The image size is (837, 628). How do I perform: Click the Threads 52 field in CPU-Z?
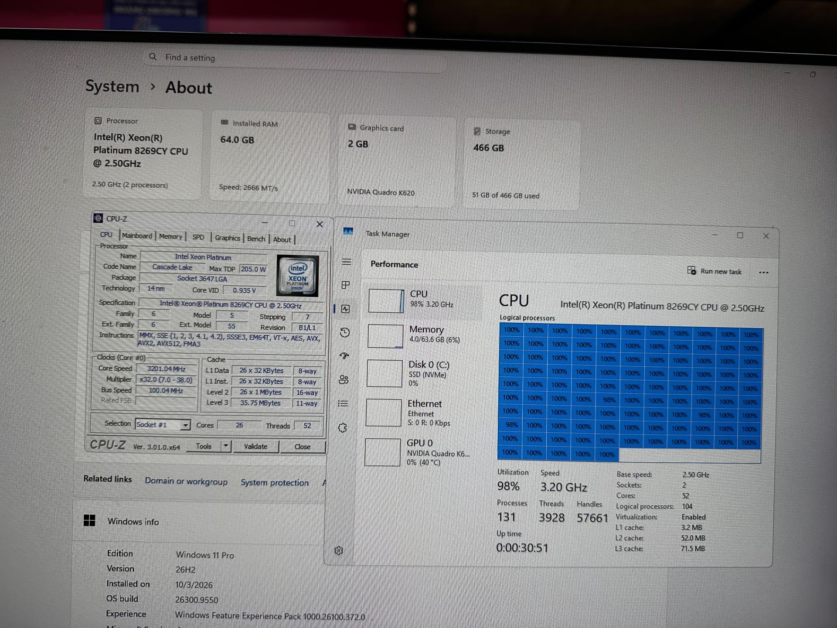click(307, 426)
